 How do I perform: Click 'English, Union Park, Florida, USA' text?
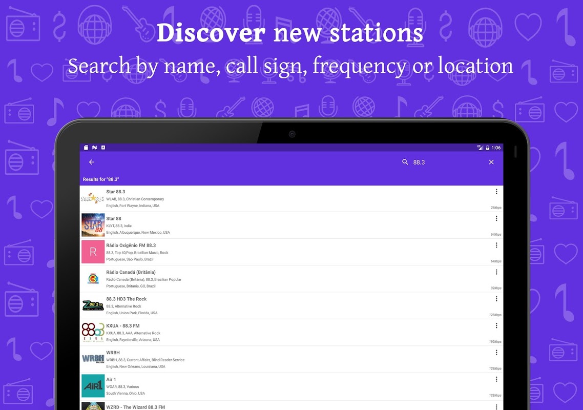tap(132, 313)
